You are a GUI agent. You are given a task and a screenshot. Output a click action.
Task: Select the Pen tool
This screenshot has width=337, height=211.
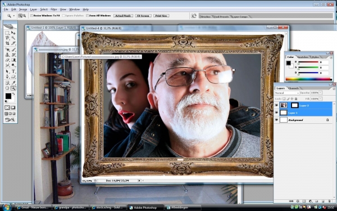tap(7, 77)
